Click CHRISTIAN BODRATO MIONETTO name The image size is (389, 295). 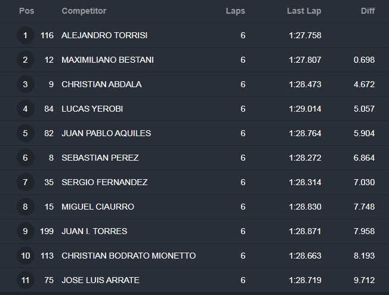pyautogui.click(x=128, y=256)
